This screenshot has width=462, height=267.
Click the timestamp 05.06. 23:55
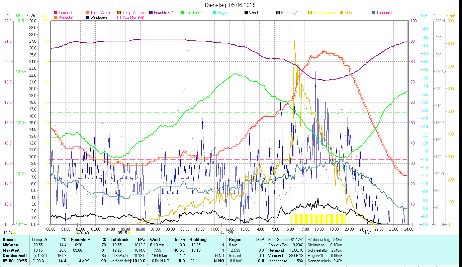pos(15,261)
